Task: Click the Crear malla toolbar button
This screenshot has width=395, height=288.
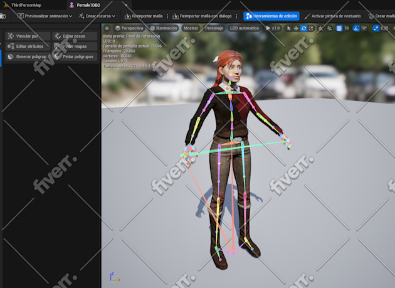Action: pyautogui.click(x=381, y=16)
